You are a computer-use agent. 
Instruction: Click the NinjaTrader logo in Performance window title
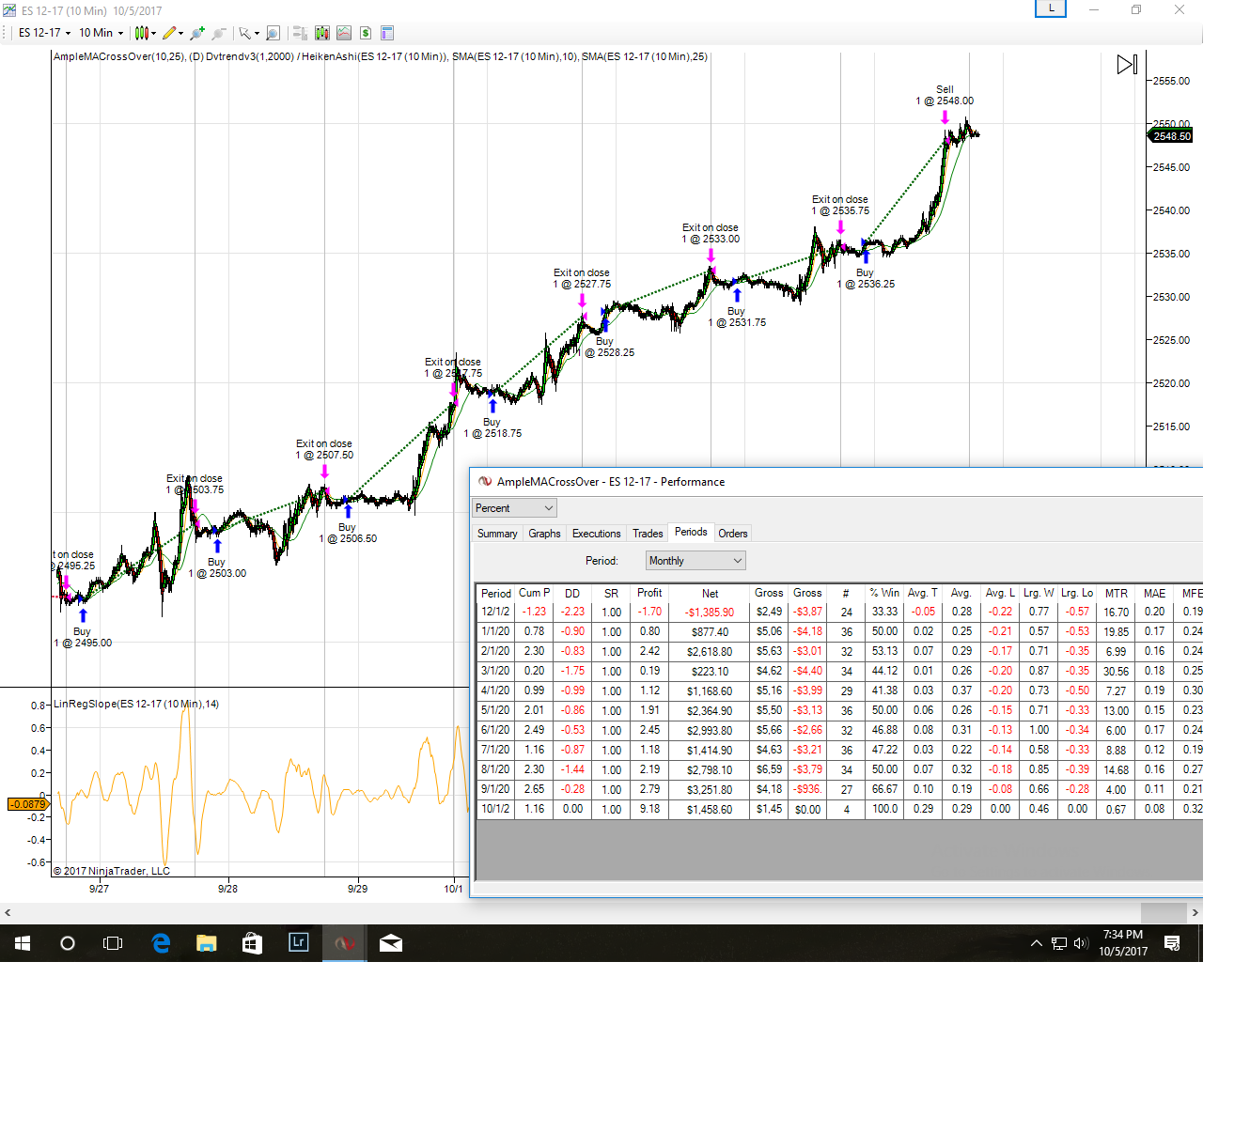pos(485,482)
